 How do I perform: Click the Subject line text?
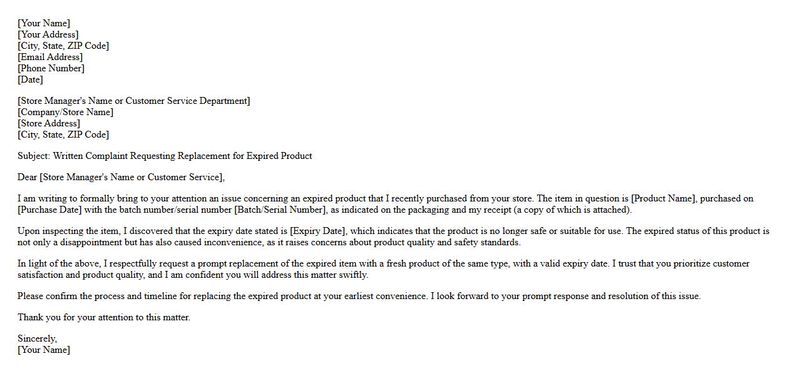click(165, 156)
